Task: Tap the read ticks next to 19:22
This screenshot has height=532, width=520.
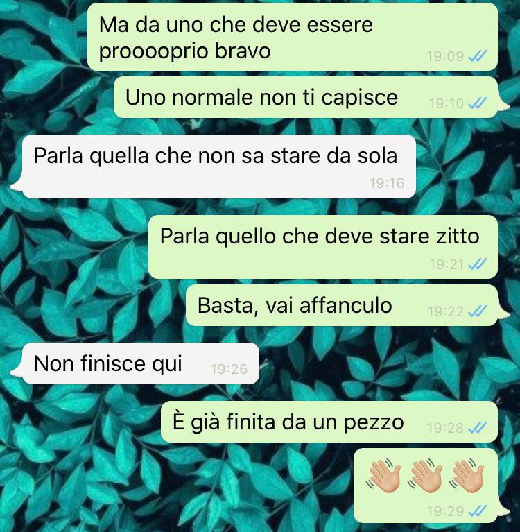Action: (x=477, y=311)
